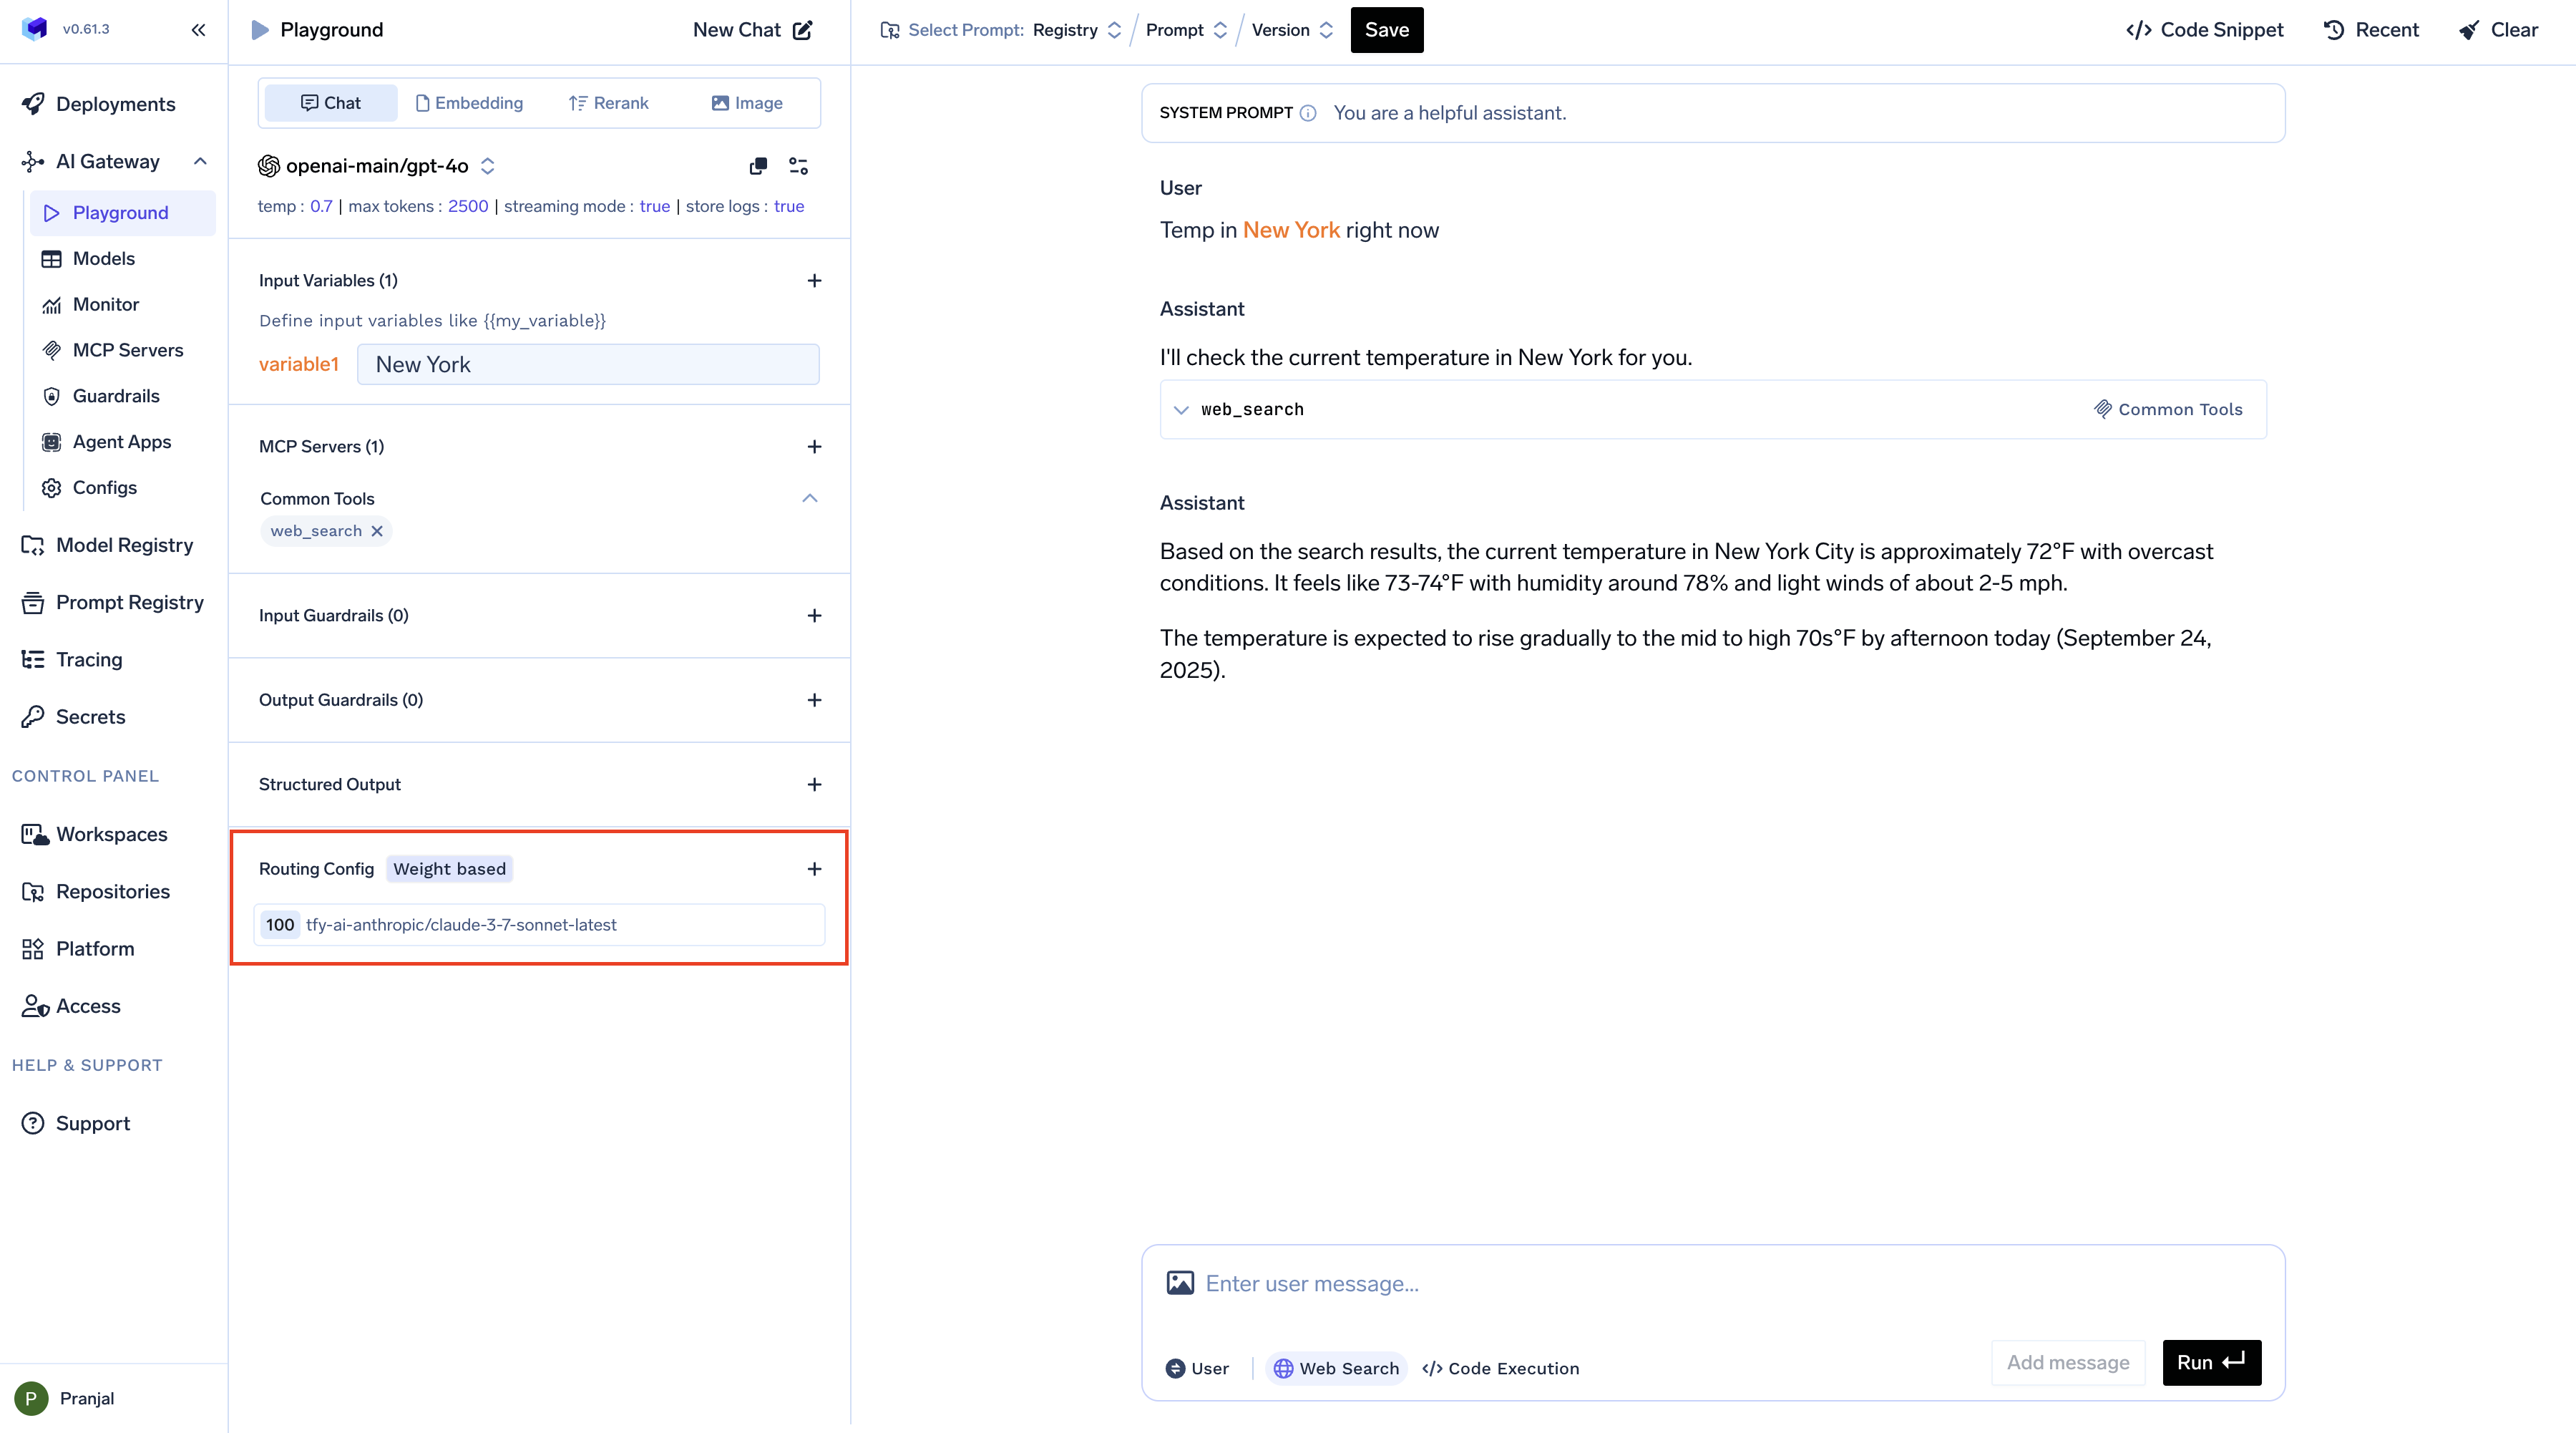Viewport: 2576px width, 1433px height.
Task: Click the variable1 input field
Action: (588, 365)
